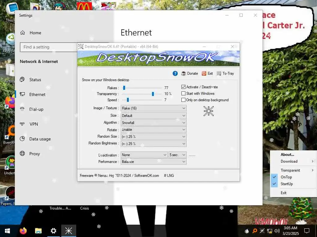
Task: Select the VPN icon in Settings
Action: click(22, 124)
